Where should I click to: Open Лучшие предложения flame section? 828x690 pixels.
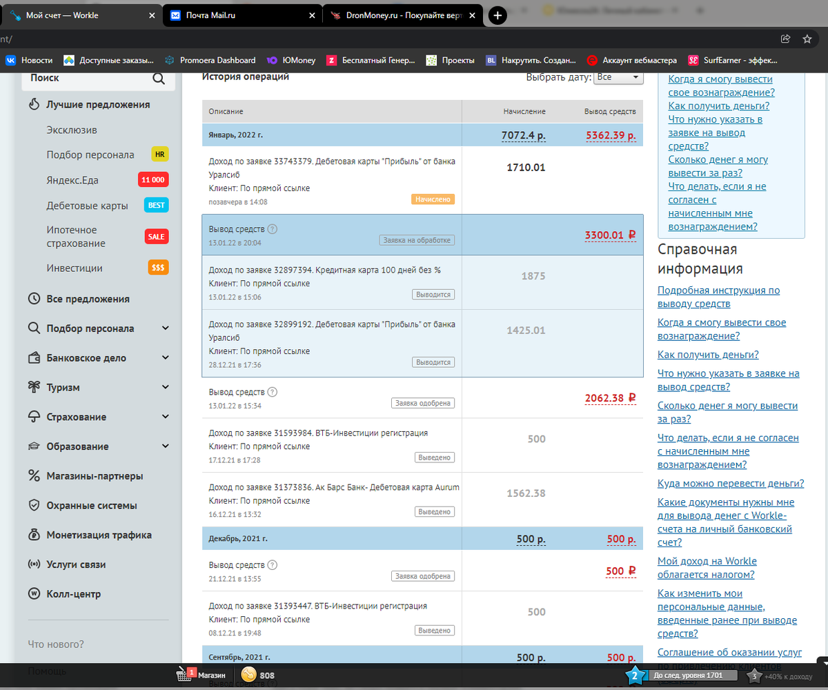coord(88,105)
